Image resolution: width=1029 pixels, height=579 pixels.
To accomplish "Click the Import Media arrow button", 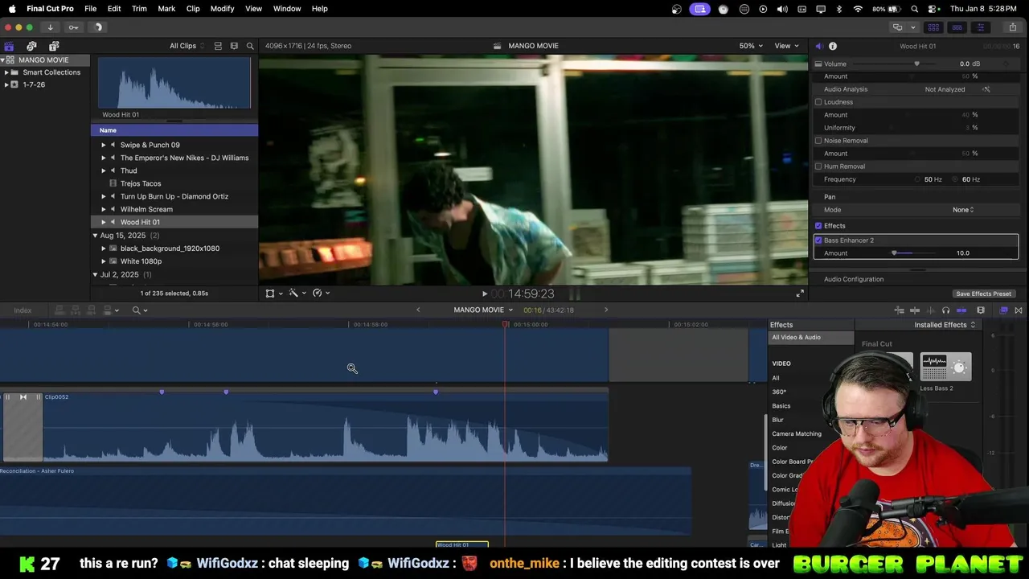I will click(50, 27).
